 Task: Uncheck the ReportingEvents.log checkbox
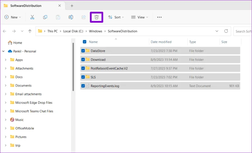[83, 86]
